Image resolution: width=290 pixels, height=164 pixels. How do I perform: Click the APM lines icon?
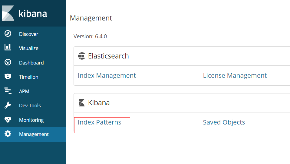coord(8,91)
